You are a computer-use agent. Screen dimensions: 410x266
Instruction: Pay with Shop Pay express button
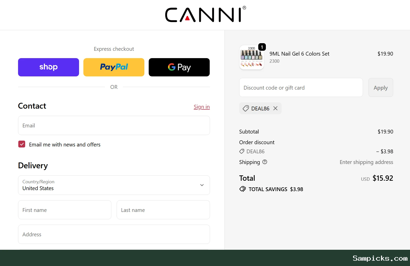tap(49, 67)
